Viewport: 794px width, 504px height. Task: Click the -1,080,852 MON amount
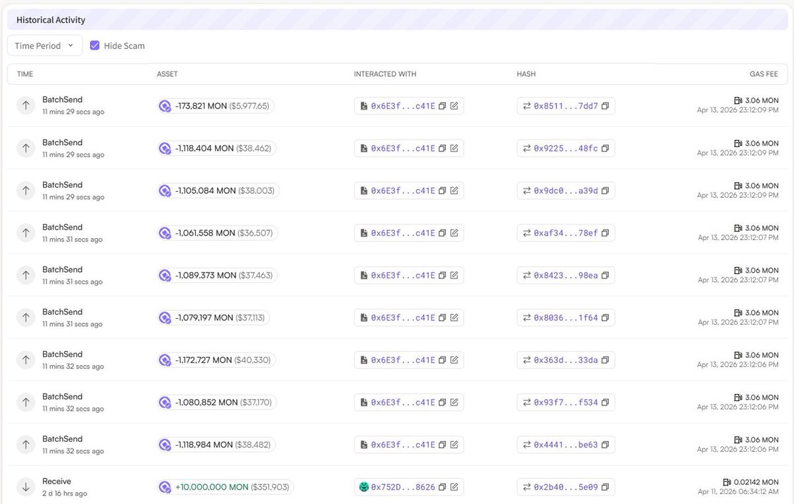click(206, 402)
